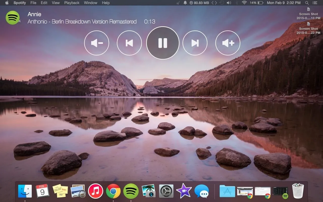Select the lower Screen Shot desktop file
The height and width of the screenshot is (202, 323).
click(308, 28)
